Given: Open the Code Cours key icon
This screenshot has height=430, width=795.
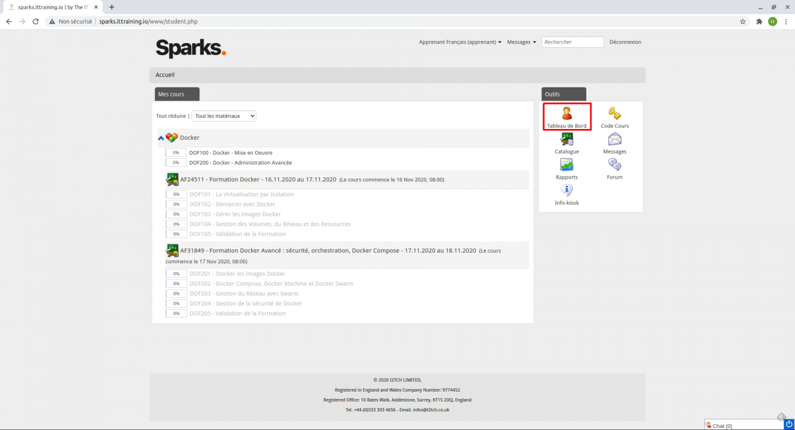Looking at the screenshot, I should click(x=614, y=113).
